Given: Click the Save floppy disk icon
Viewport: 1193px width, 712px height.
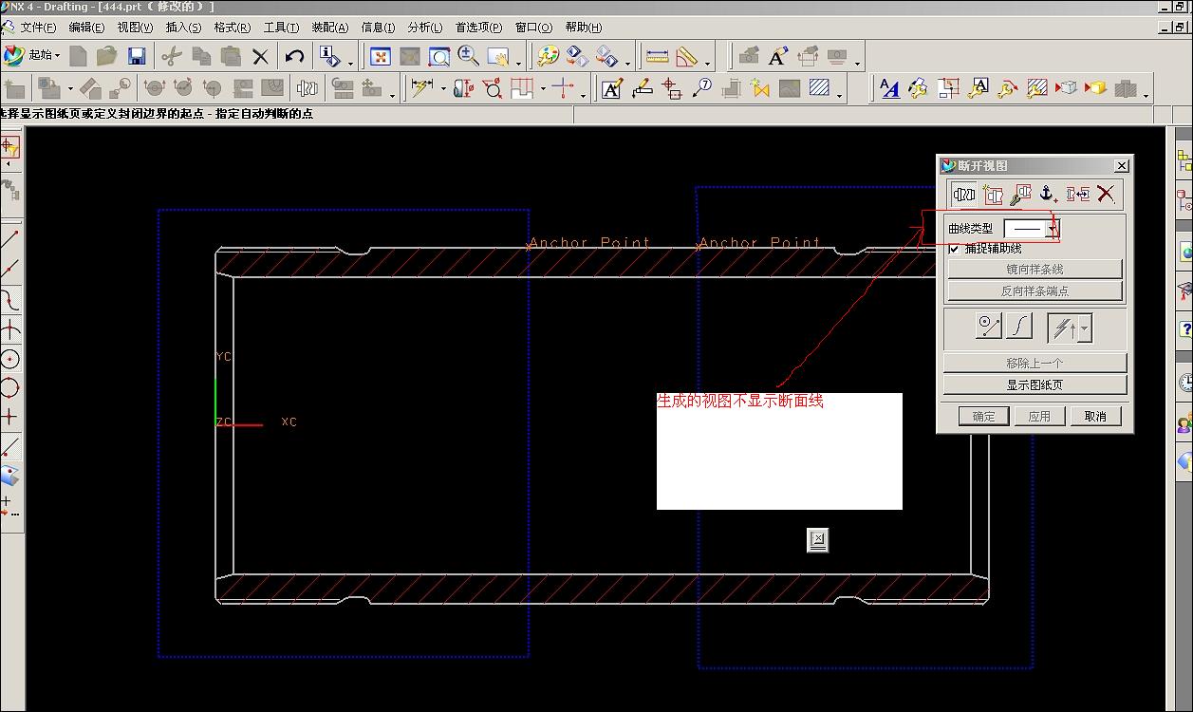Looking at the screenshot, I should pyautogui.click(x=137, y=56).
